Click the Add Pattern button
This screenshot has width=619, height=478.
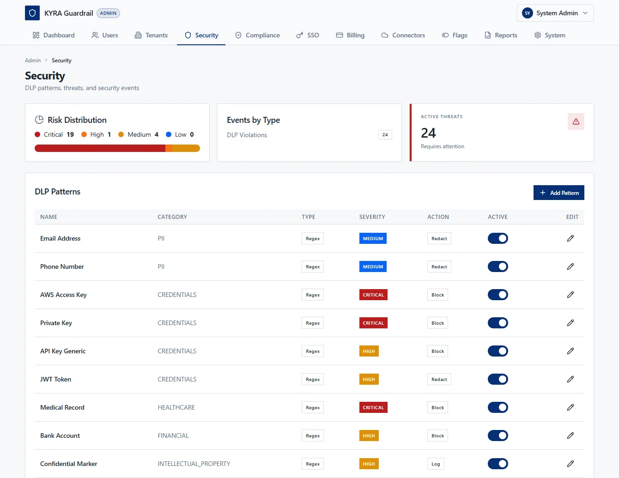point(559,193)
